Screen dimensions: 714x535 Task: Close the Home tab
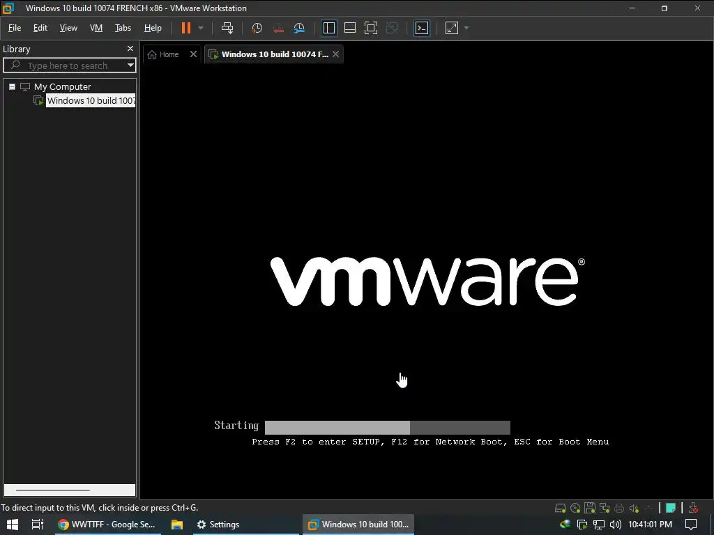coord(193,54)
